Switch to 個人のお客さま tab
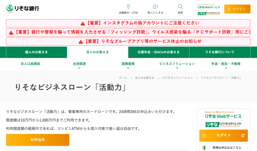 pyautogui.click(x=36, y=52)
